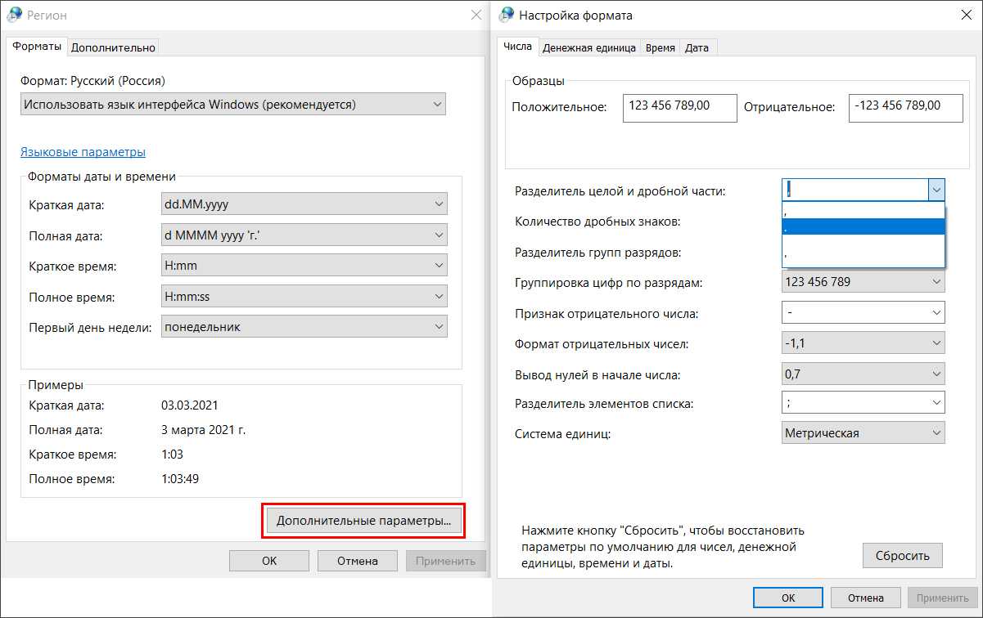
Task: Click the globe icon in Регион title bar
Action: [x=15, y=15]
